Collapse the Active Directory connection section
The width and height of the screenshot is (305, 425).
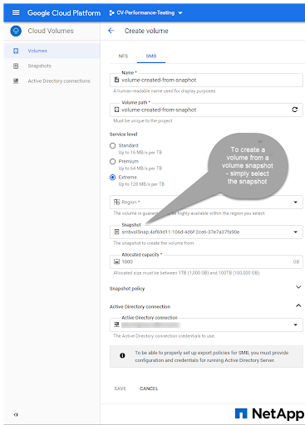tap(298, 305)
